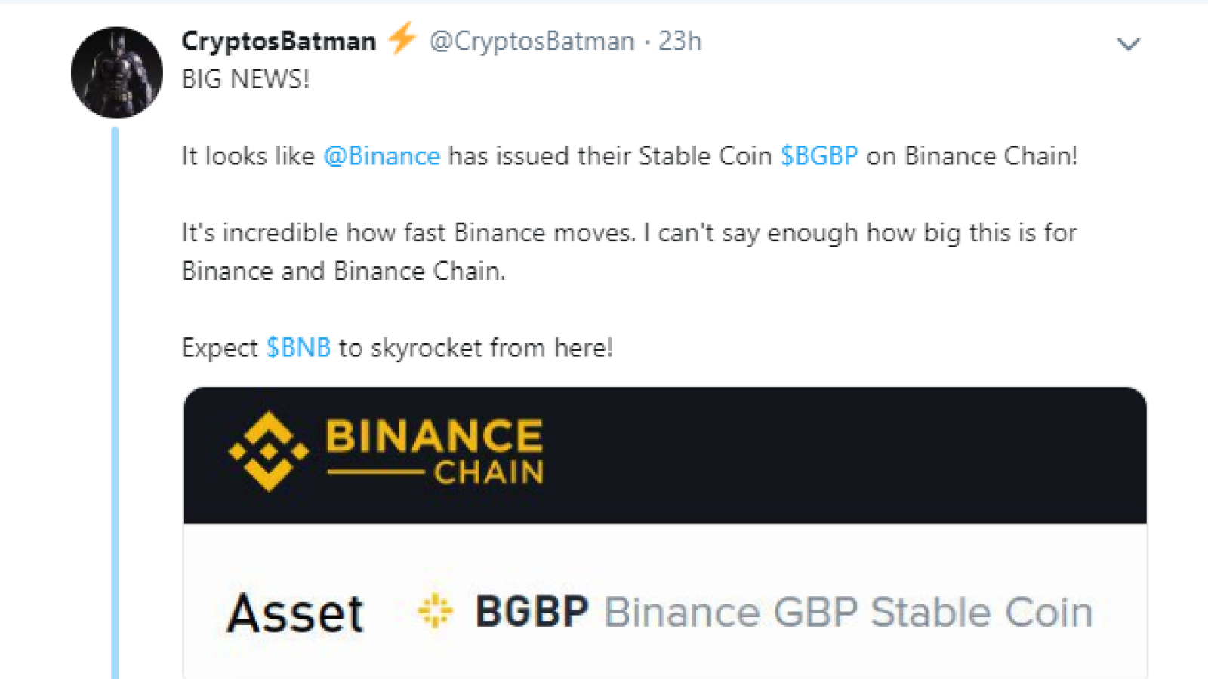Click the BINANCE CHAIN wordmark
Image resolution: width=1208 pixels, height=679 pixels.
pyautogui.click(x=434, y=451)
